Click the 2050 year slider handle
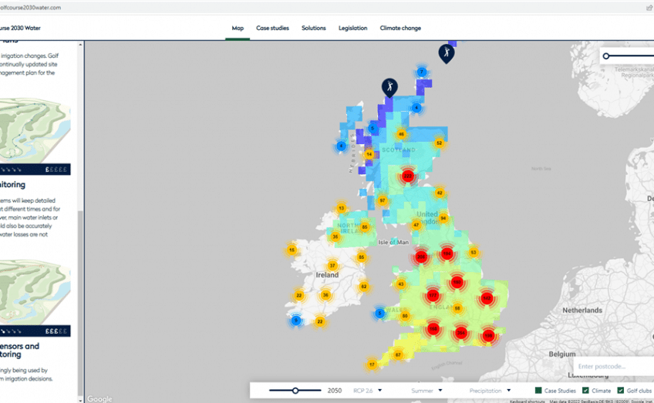The image size is (654, 403). (x=295, y=391)
